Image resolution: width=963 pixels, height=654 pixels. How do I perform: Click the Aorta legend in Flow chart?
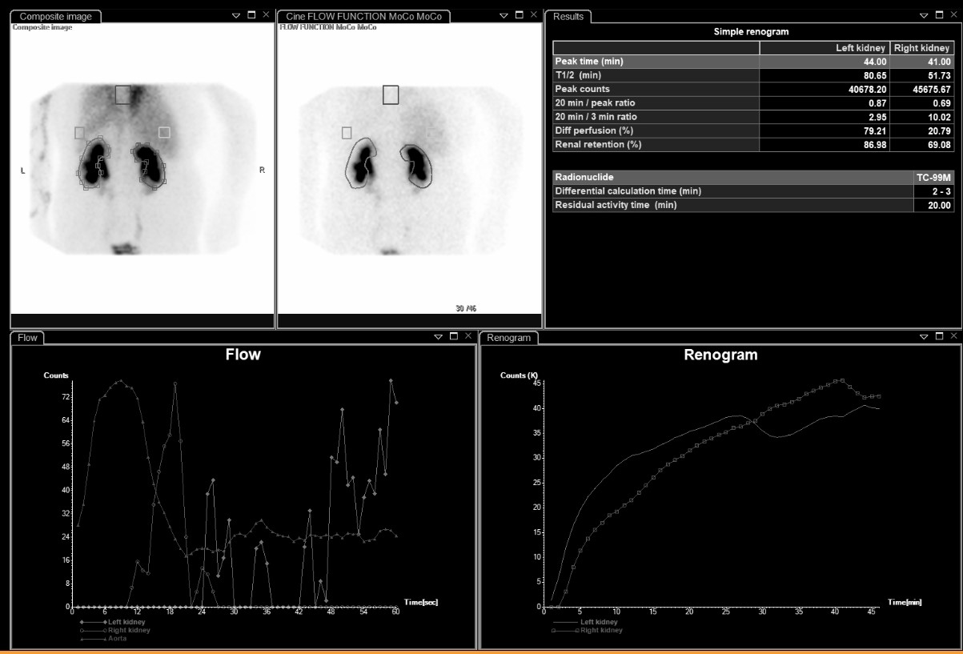coord(118,639)
